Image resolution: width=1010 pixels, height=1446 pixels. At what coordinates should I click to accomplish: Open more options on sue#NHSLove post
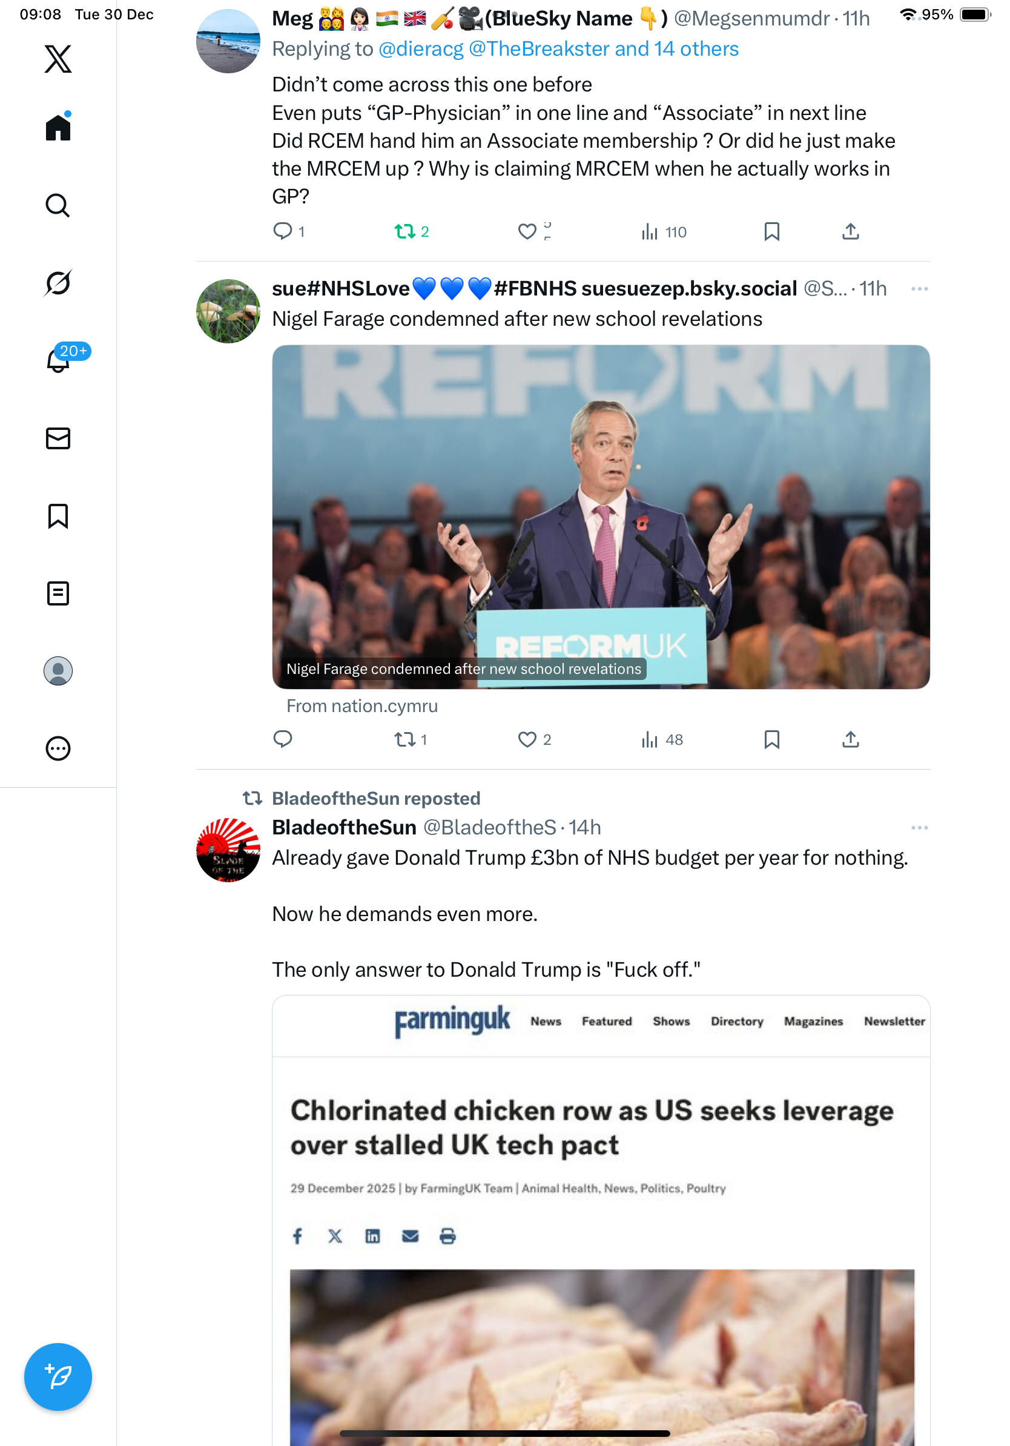[x=919, y=288]
